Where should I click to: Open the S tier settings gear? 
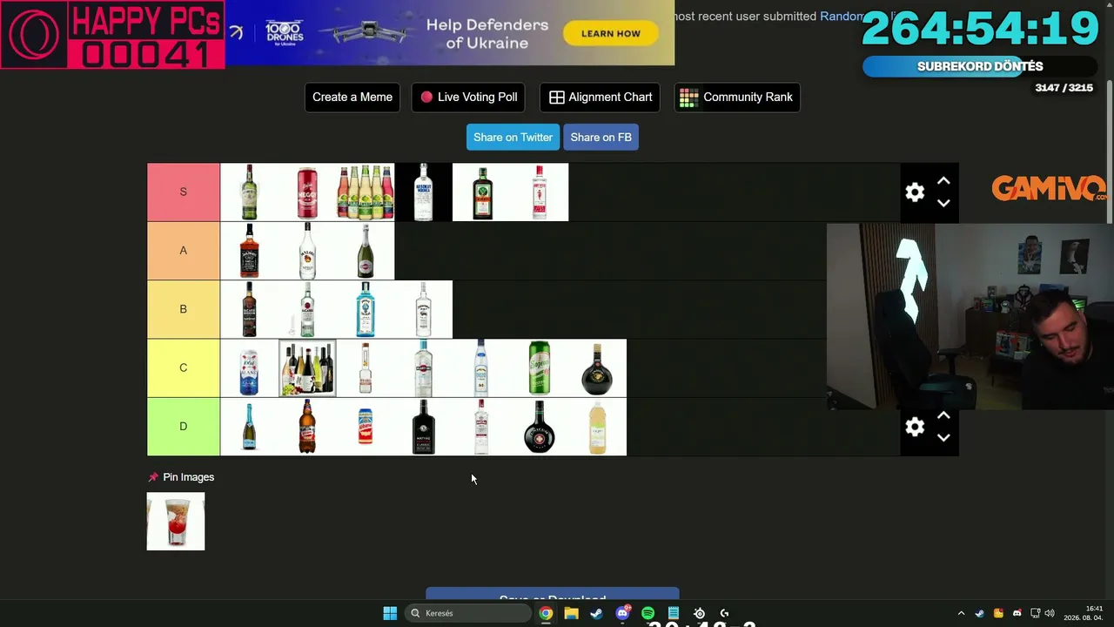coord(915,192)
